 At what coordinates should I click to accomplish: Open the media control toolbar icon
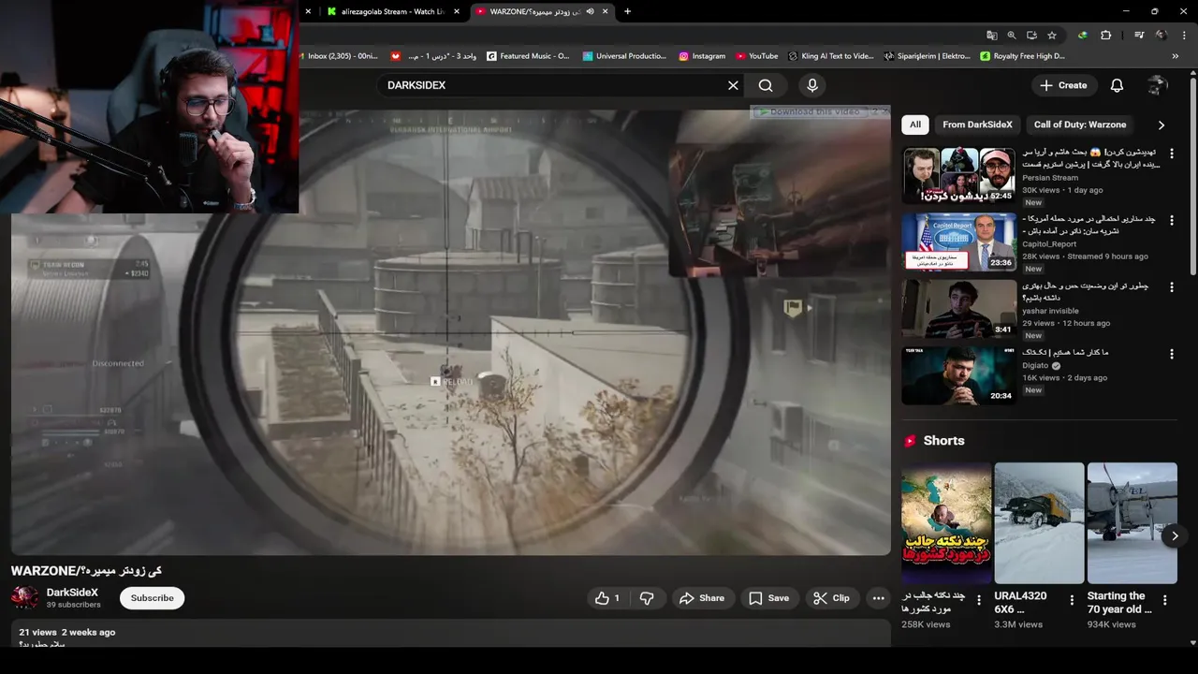[x=1139, y=35]
